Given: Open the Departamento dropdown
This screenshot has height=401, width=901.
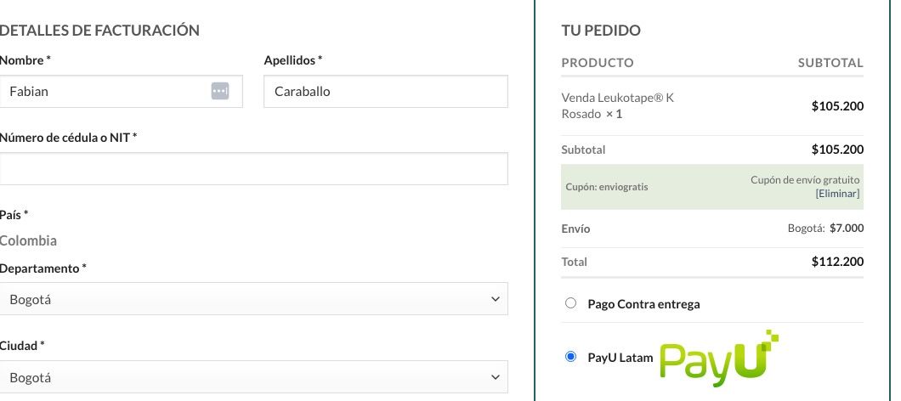Looking at the screenshot, I should tap(253, 299).
